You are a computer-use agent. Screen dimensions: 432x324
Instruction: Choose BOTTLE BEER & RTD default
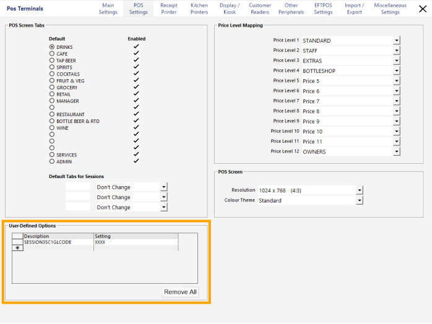point(52,121)
